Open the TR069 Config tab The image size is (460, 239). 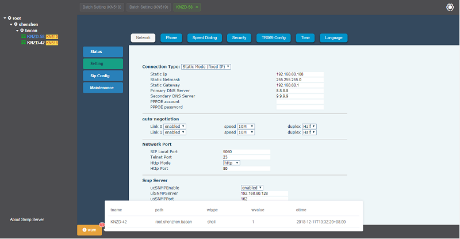point(273,38)
